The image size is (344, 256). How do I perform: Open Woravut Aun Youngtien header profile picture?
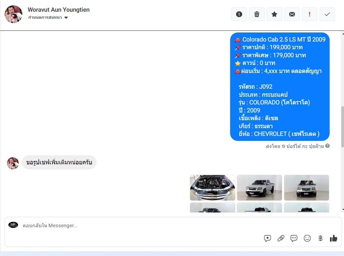point(13,14)
